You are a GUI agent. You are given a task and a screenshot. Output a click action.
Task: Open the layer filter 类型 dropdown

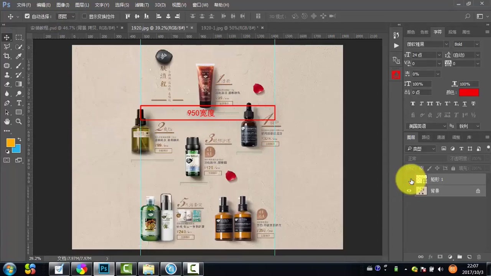(x=421, y=149)
